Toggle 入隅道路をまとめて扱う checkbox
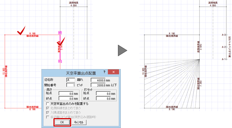Screen dimensions: 232x128 point(48,112)
